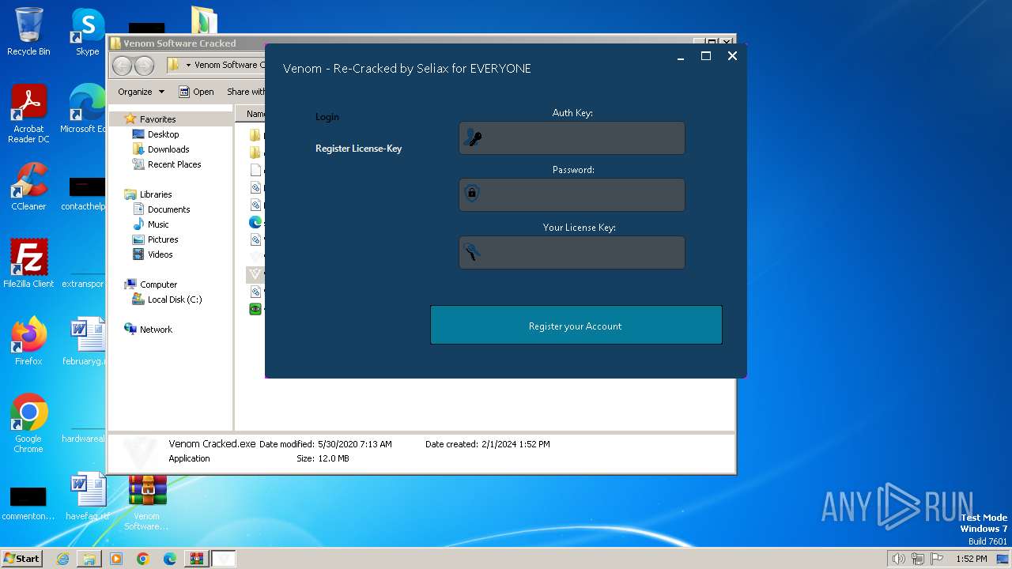Viewport: 1012px width, 569px height.
Task: Maximize the Venom login window
Action: [x=706, y=56]
